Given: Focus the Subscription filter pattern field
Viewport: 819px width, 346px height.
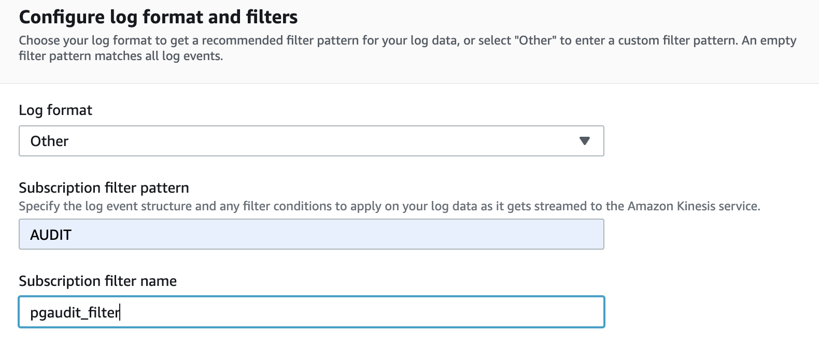Looking at the screenshot, I should pos(311,235).
